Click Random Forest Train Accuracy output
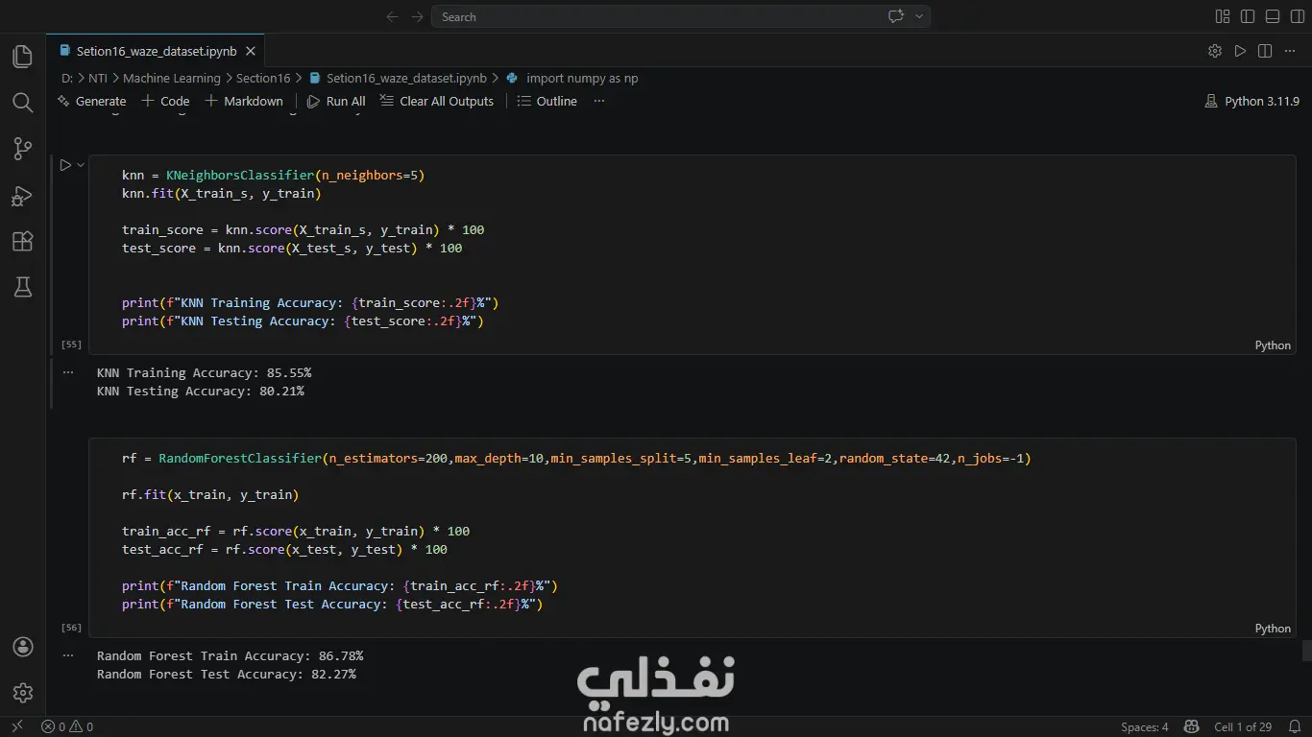Screen dimensions: 1312x737 coord(230,655)
